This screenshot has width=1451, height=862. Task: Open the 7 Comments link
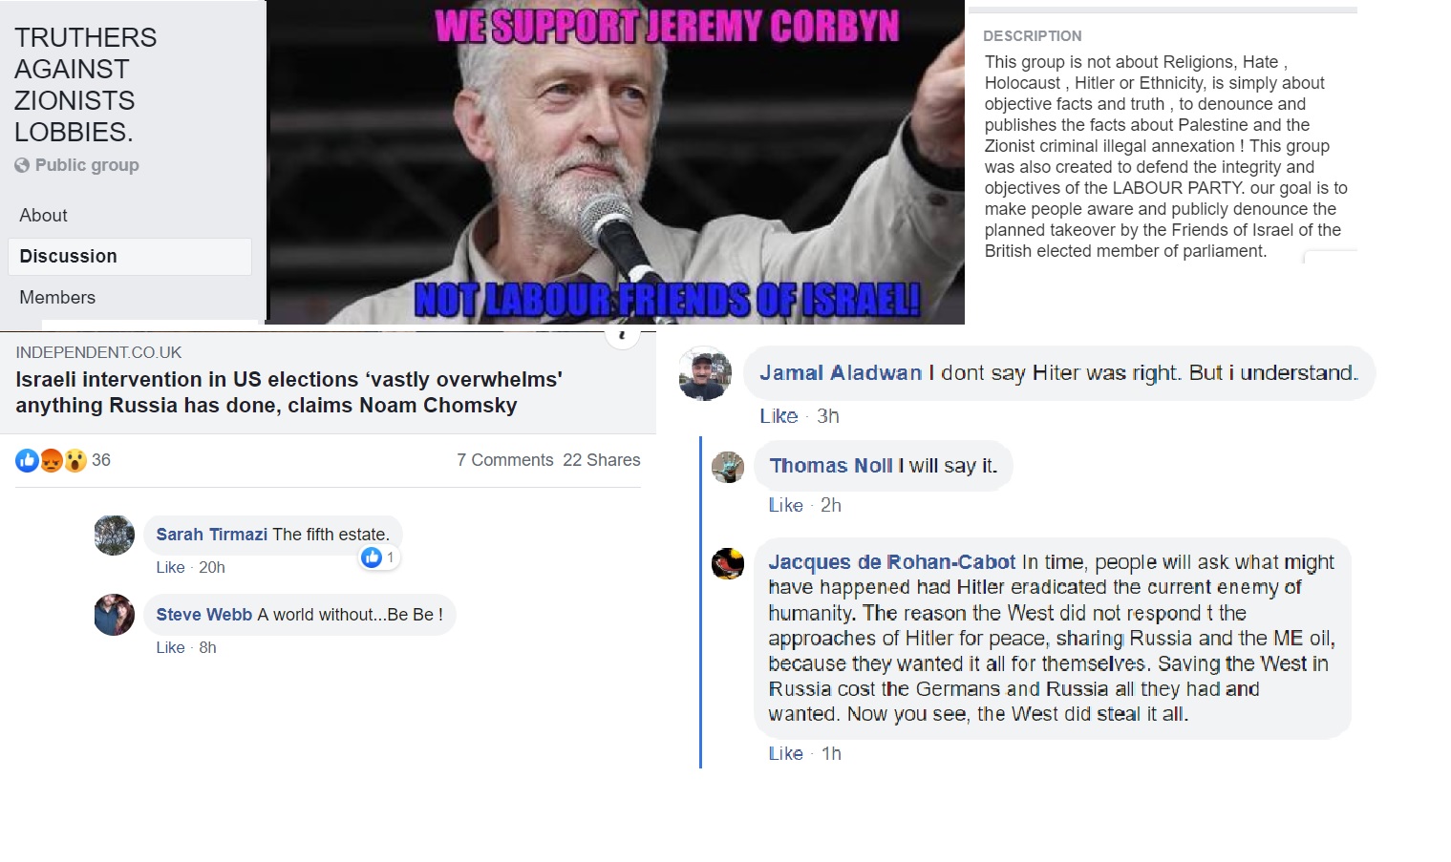coord(504,460)
